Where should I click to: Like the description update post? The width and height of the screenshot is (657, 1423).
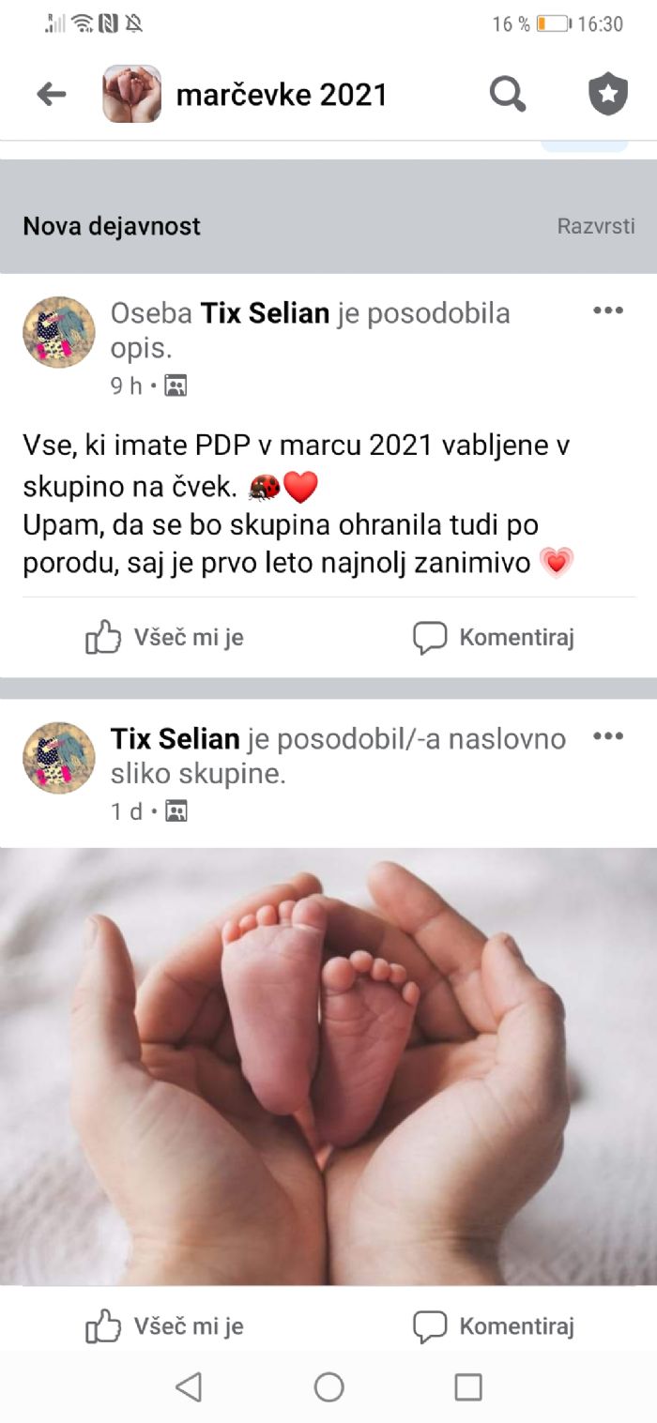(x=164, y=638)
